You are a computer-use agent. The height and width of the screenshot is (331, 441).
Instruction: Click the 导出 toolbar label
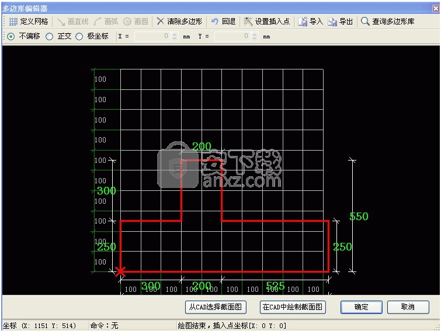pos(346,22)
